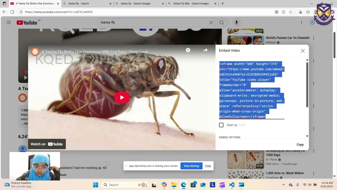
Task: Open Task View from the taskbar
Action: coord(154,185)
